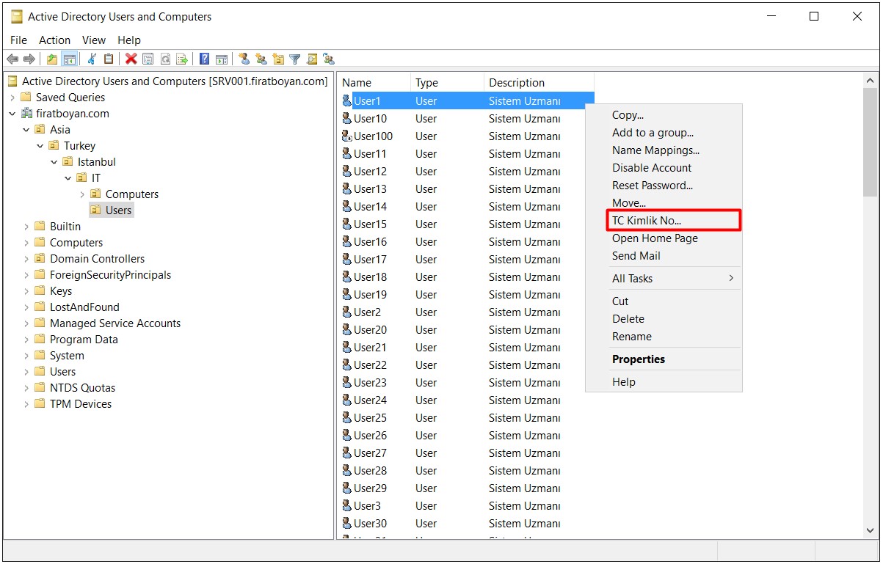Viewport: 883px width, 564px height.
Task: Open the View menu
Action: [94, 40]
